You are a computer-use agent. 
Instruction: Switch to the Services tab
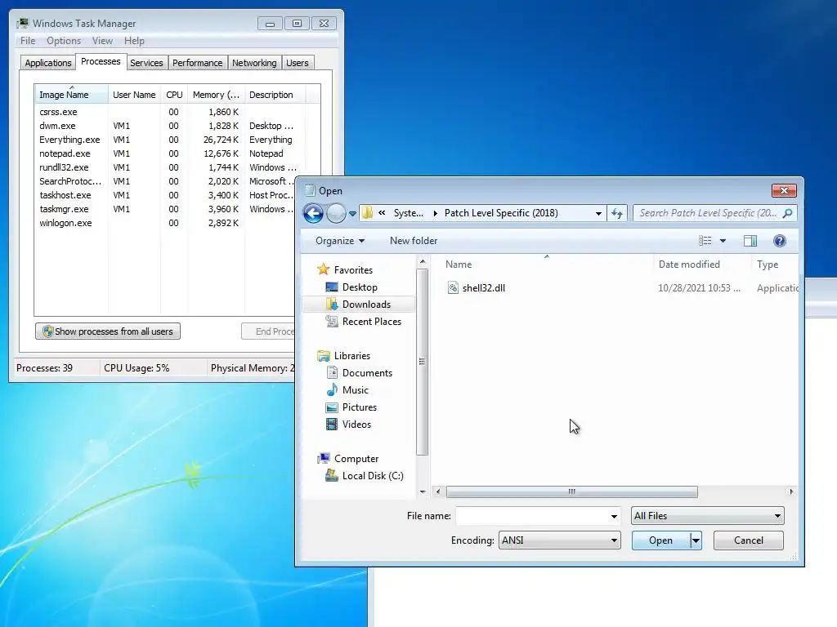point(146,63)
